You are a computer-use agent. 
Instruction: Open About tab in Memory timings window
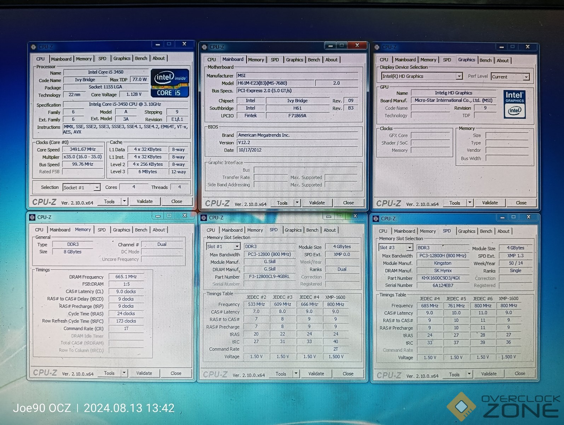(x=159, y=230)
